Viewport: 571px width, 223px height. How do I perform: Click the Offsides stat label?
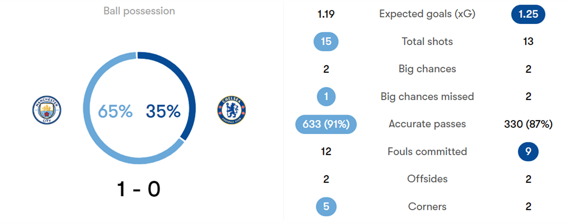(427, 179)
